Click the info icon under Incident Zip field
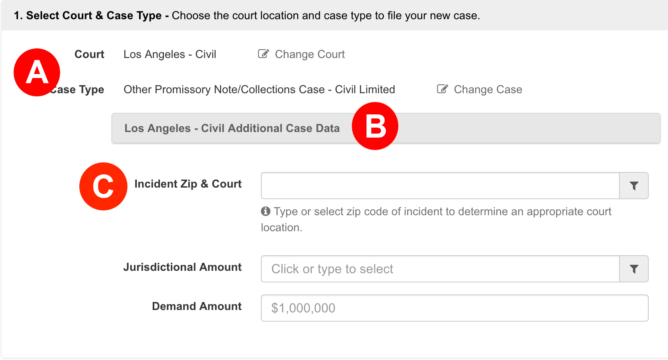This screenshot has width=668, height=360. tap(265, 211)
